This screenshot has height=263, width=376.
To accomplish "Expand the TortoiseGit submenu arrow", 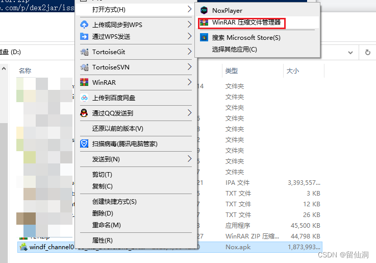I will (189, 52).
